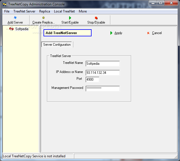This screenshot has height=161, width=180.
Task: Focus the Management Password field
Action: tap(103, 89)
